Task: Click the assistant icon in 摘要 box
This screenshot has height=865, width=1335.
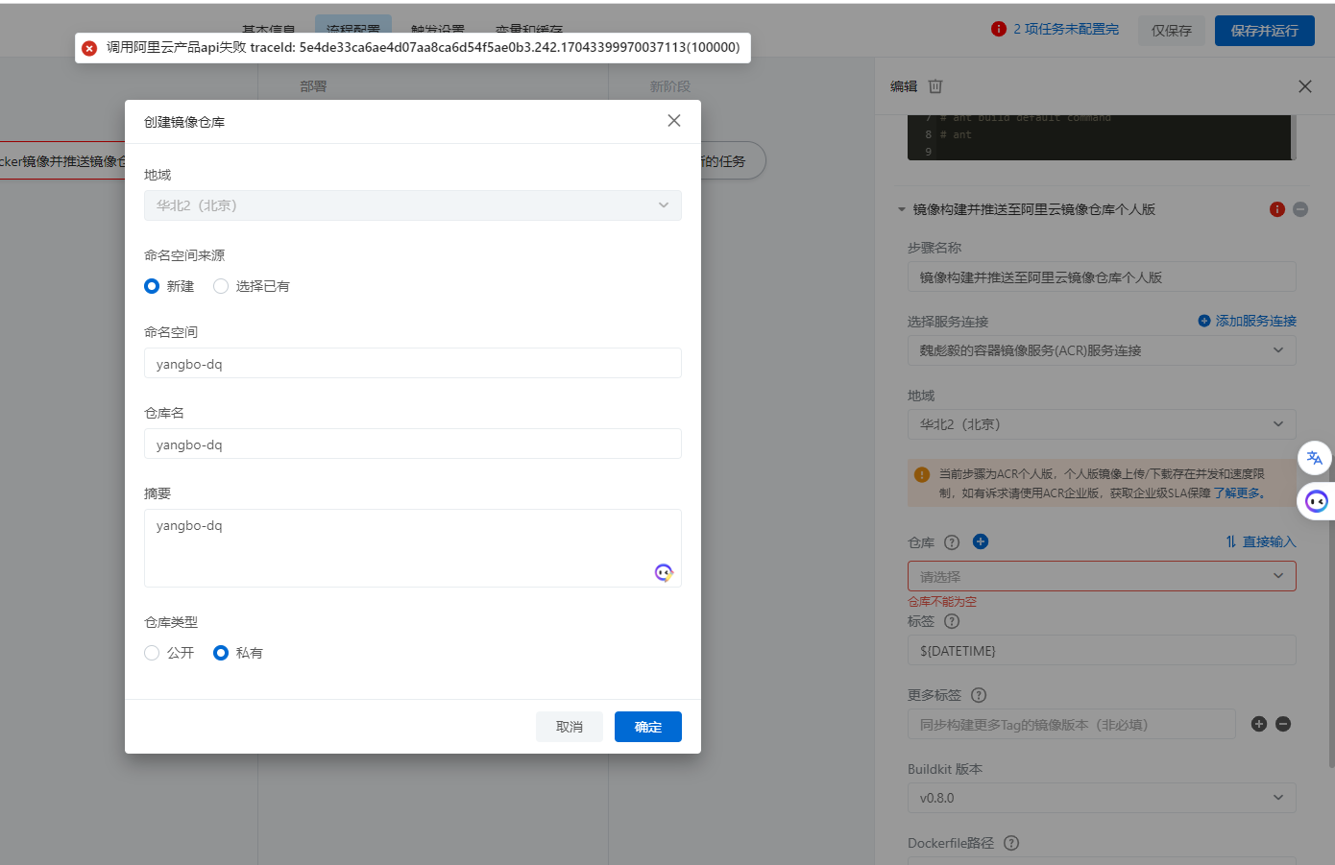Action: (x=664, y=572)
